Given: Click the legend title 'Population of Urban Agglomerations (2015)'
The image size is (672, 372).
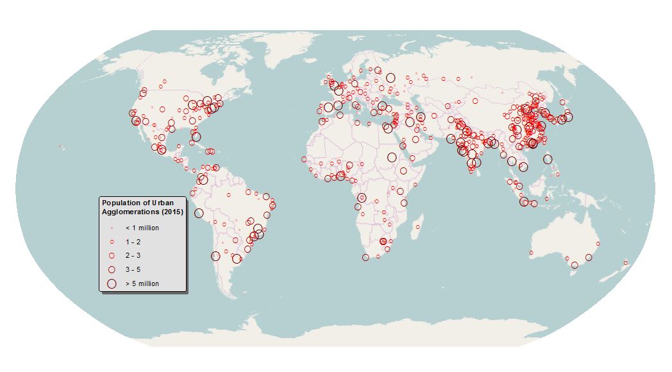Looking at the screenshot, I should pos(142,207).
